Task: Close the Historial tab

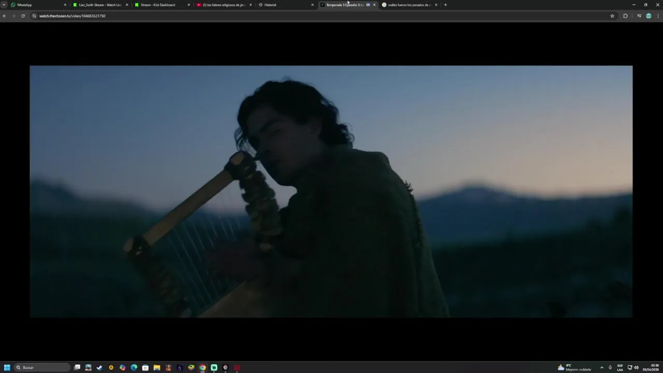Action: (x=312, y=5)
